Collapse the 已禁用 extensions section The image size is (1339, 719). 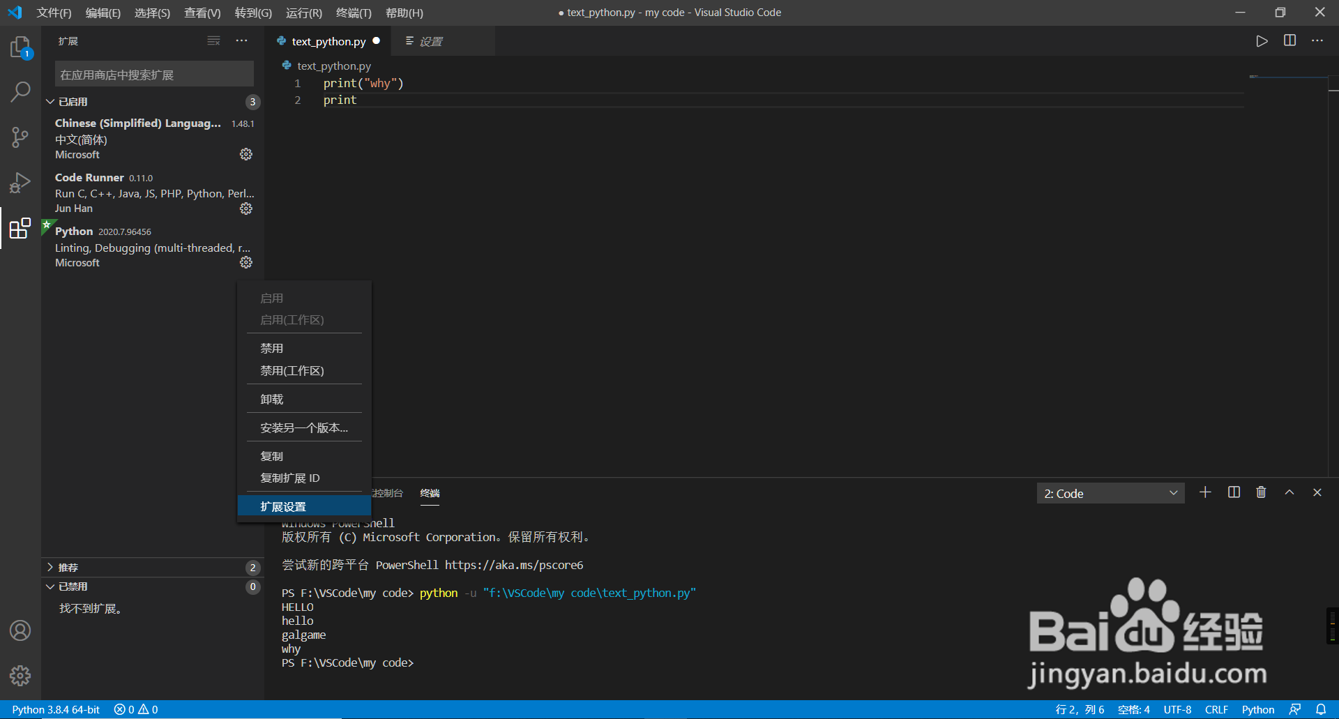point(153,587)
